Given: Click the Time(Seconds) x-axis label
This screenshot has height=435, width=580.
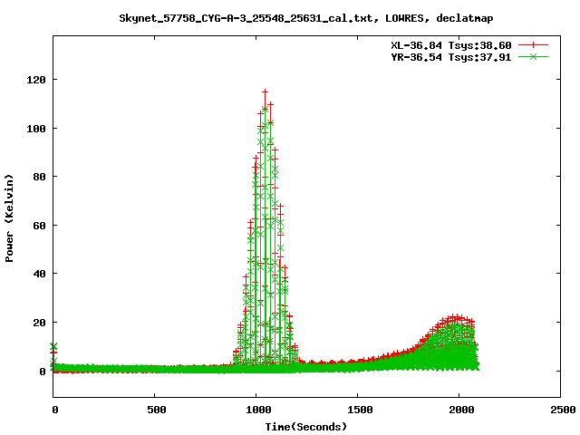Looking at the screenshot, I should pyautogui.click(x=306, y=427).
